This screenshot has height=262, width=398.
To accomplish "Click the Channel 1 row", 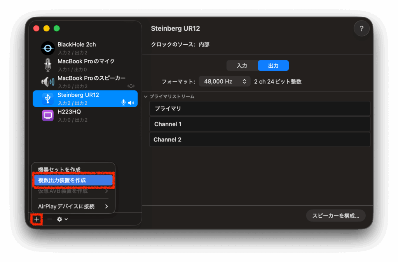I will point(260,124).
